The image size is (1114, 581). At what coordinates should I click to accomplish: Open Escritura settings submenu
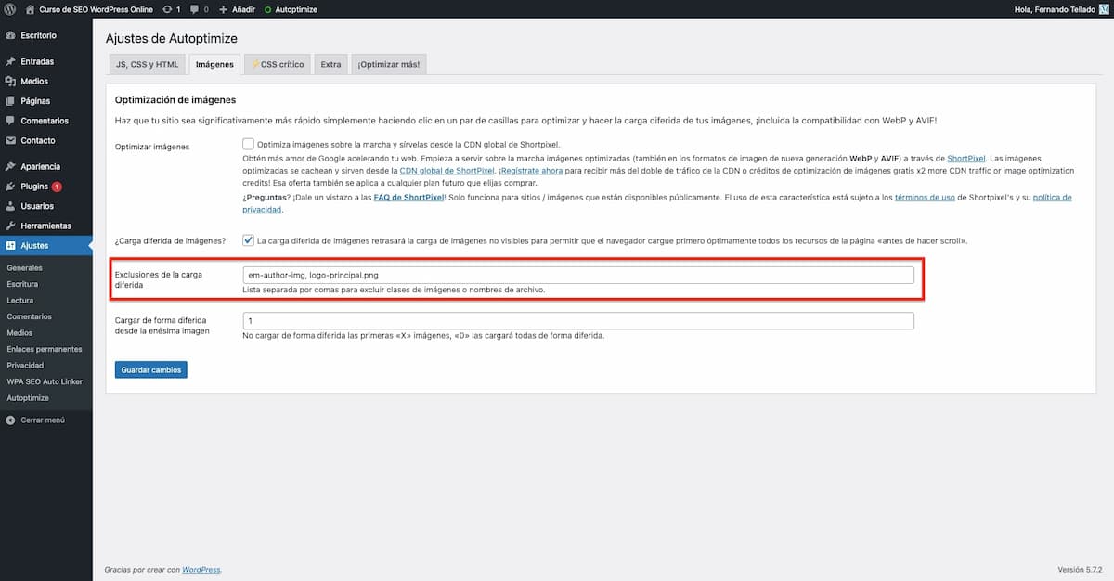click(22, 284)
